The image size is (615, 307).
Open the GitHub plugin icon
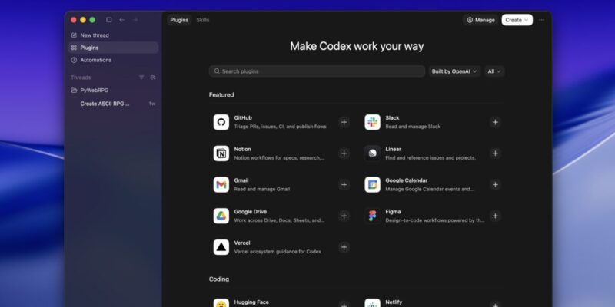pyautogui.click(x=221, y=122)
